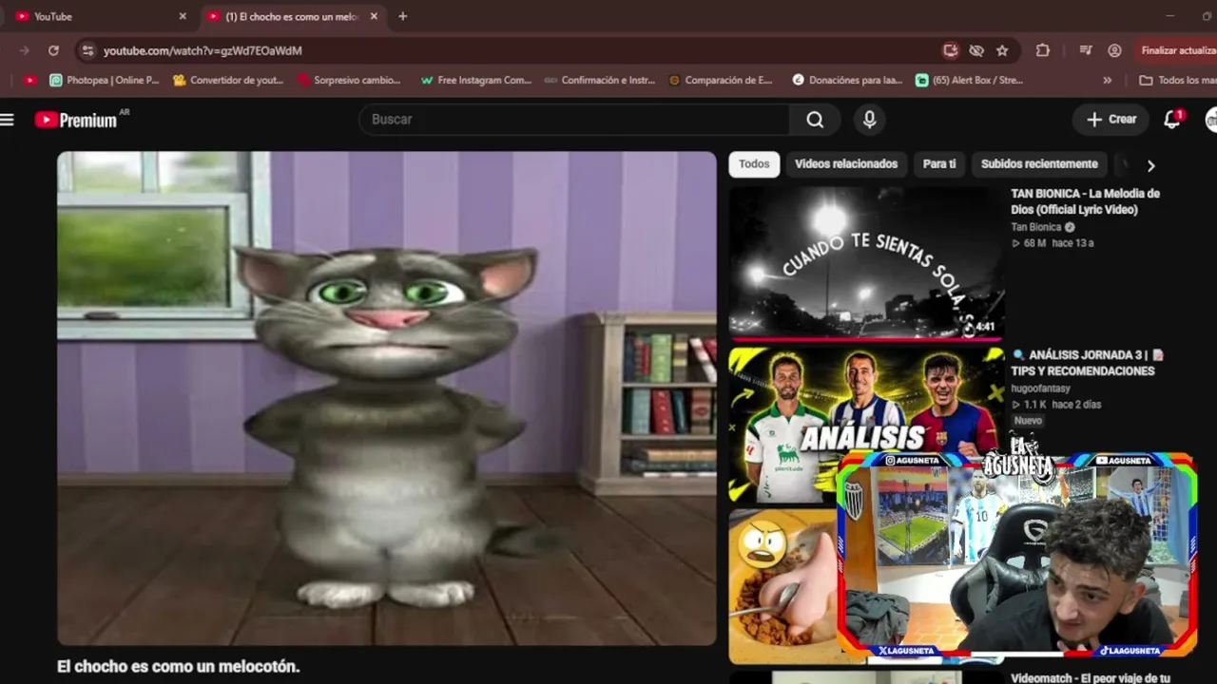Open the media controls icon in browser toolbar
Screen dimensions: 1217x684
point(1086,50)
